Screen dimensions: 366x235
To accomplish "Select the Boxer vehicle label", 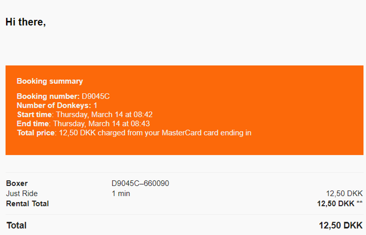I will coord(17,183).
